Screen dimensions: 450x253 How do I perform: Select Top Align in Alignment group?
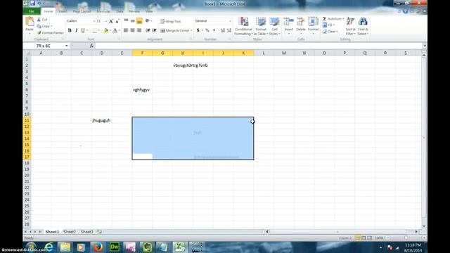[127, 20]
